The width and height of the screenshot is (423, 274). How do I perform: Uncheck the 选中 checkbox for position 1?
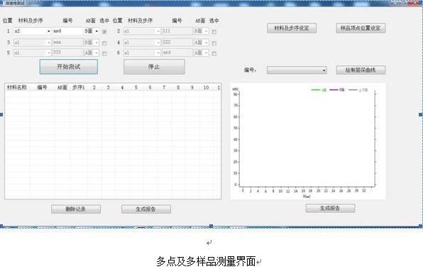(104, 31)
